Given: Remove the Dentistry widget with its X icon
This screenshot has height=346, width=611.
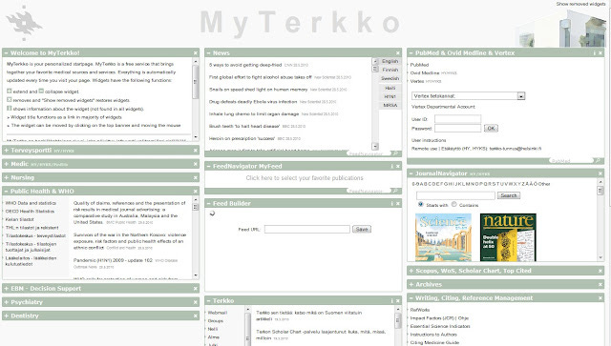Looking at the screenshot, I should click(196, 315).
